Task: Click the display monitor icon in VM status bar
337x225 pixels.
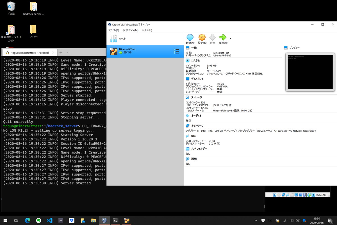Action: tap(296, 195)
